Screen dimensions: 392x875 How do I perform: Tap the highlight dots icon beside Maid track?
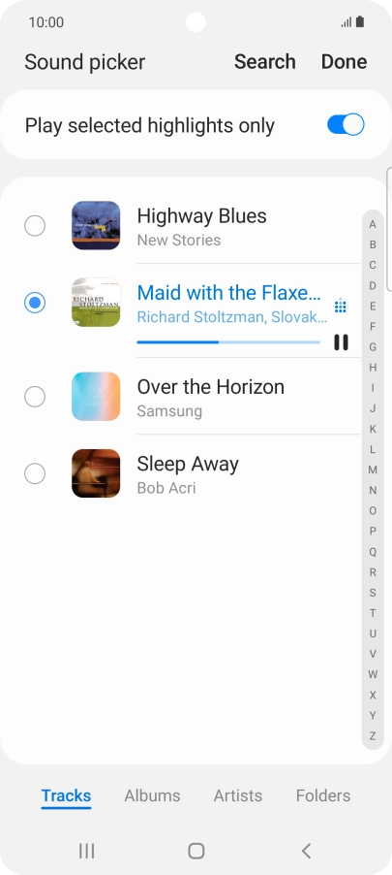[341, 306]
